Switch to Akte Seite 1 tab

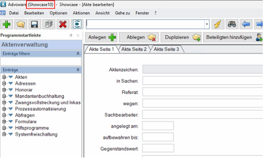pos(101,49)
